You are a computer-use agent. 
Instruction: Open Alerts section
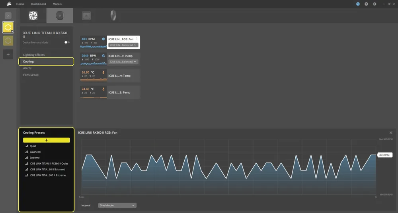click(27, 68)
